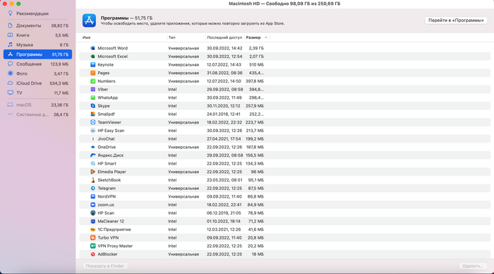Click the Elmedia Player icon
This screenshot has height=274, width=494.
click(92, 172)
